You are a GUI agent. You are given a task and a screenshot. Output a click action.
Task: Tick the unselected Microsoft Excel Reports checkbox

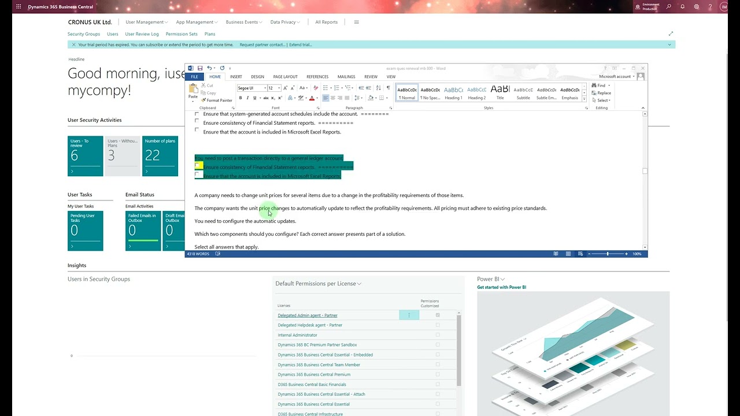pyautogui.click(x=197, y=131)
